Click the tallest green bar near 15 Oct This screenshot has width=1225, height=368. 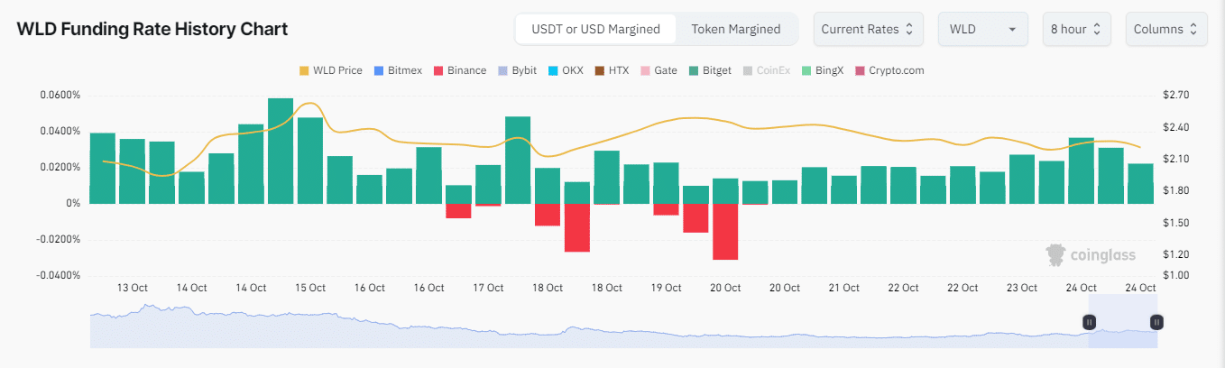[281, 151]
